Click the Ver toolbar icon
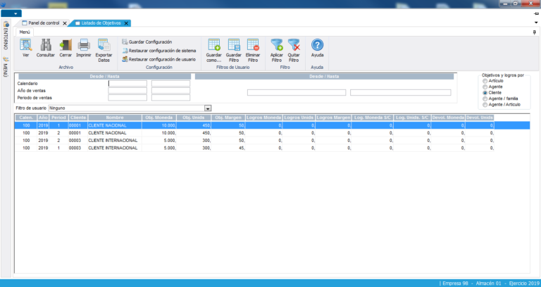The width and height of the screenshot is (541, 287). click(x=26, y=46)
